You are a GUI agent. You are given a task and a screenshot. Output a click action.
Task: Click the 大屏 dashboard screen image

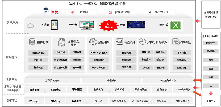[x=136, y=25]
